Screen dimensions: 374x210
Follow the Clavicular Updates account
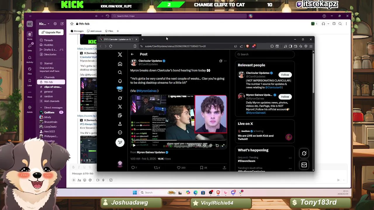point(285,75)
